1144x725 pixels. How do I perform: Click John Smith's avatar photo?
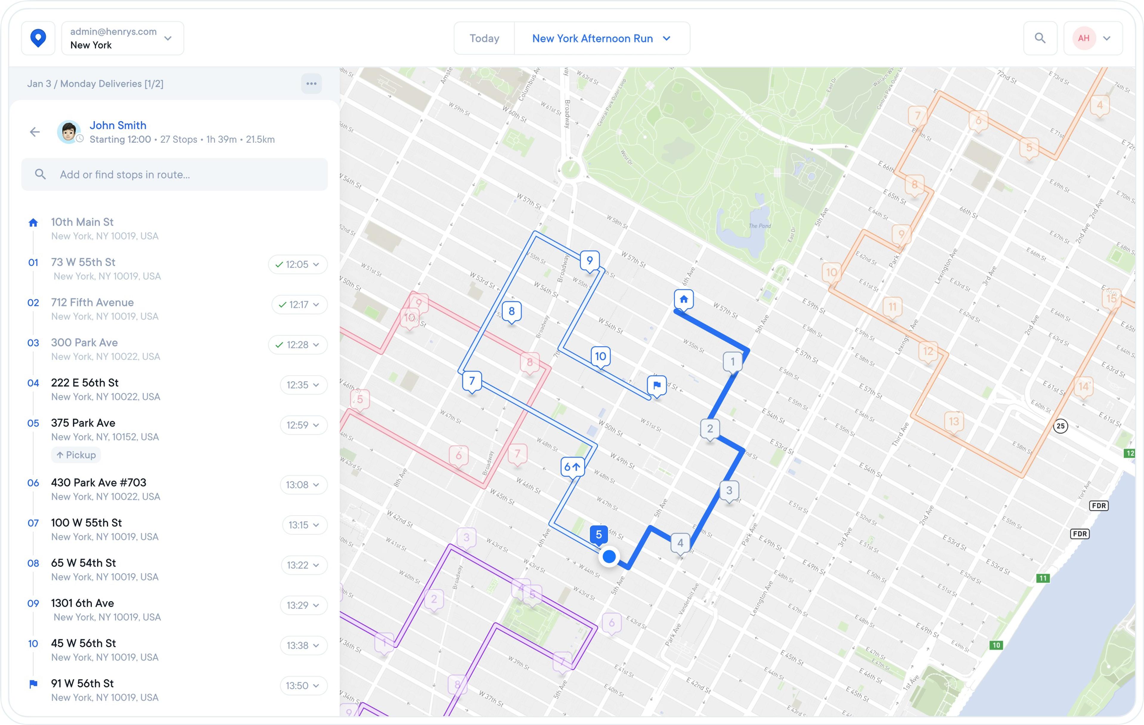69,132
